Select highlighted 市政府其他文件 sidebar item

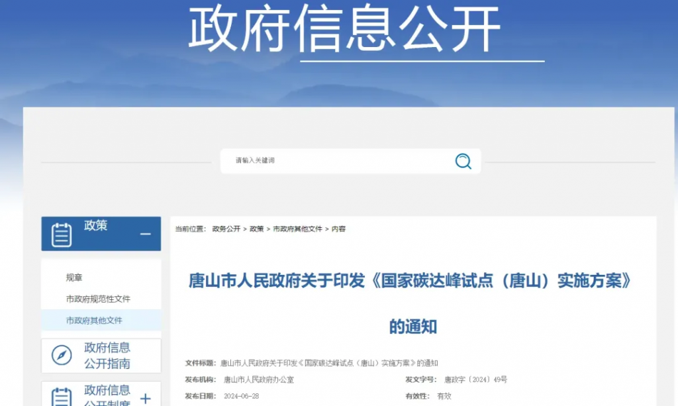coord(94,321)
